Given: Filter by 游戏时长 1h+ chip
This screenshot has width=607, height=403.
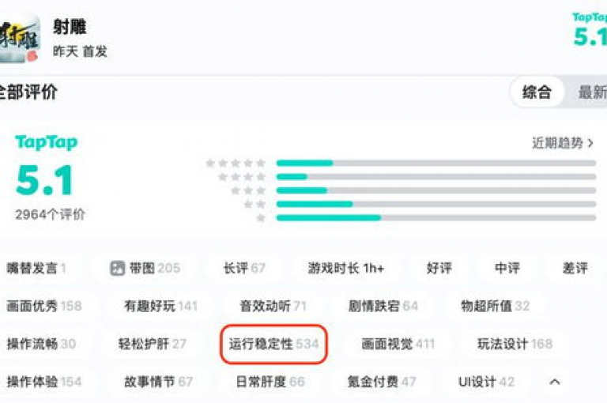Looking at the screenshot, I should point(345,268).
